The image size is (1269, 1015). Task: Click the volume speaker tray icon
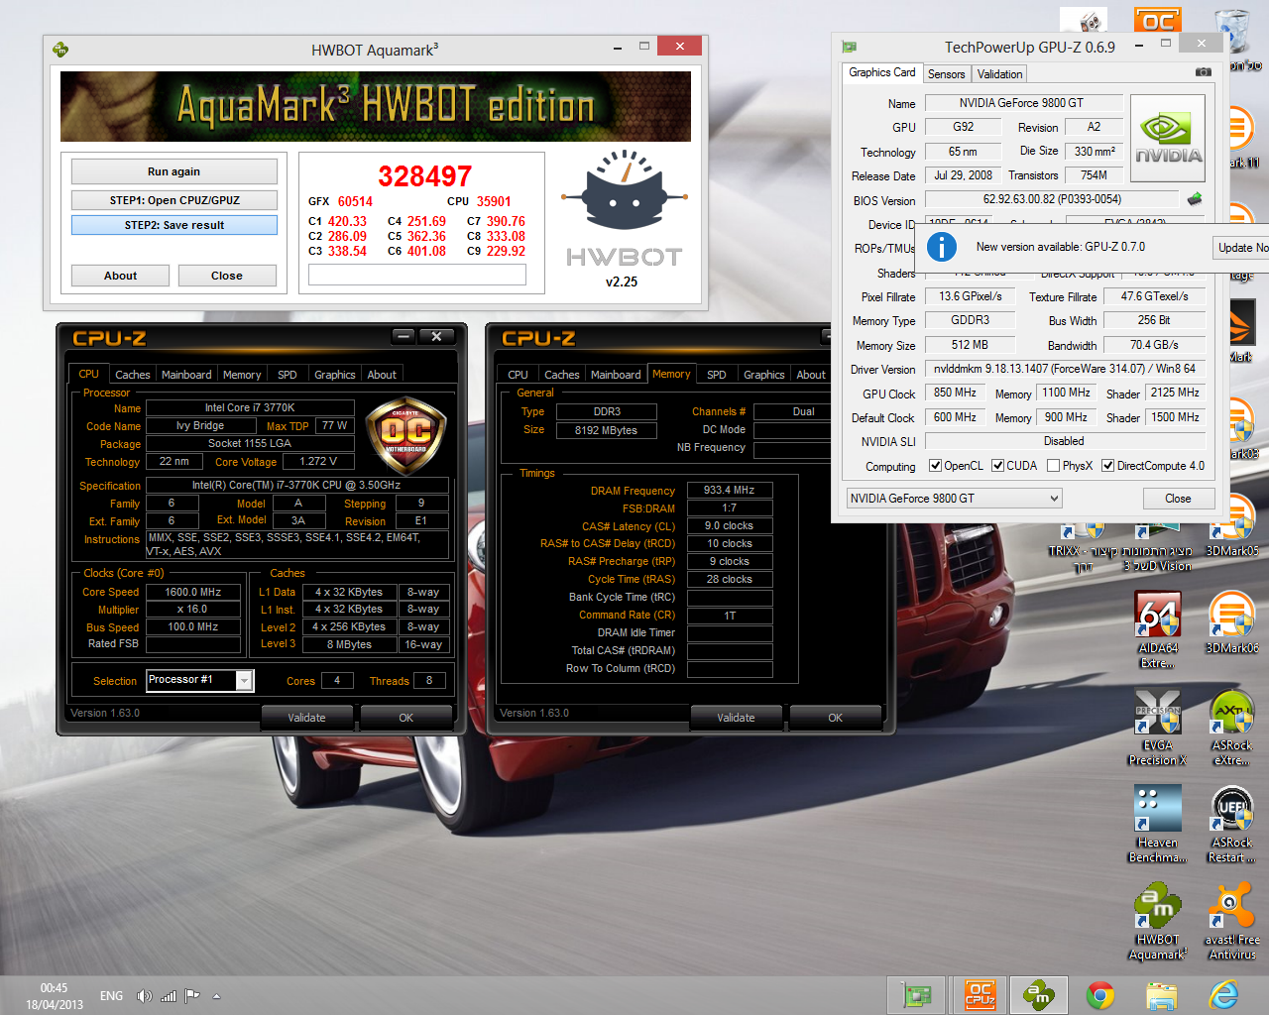click(x=145, y=996)
